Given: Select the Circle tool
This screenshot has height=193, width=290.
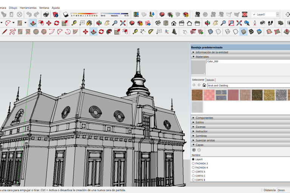Looking at the screenshot, I should tap(36, 32).
